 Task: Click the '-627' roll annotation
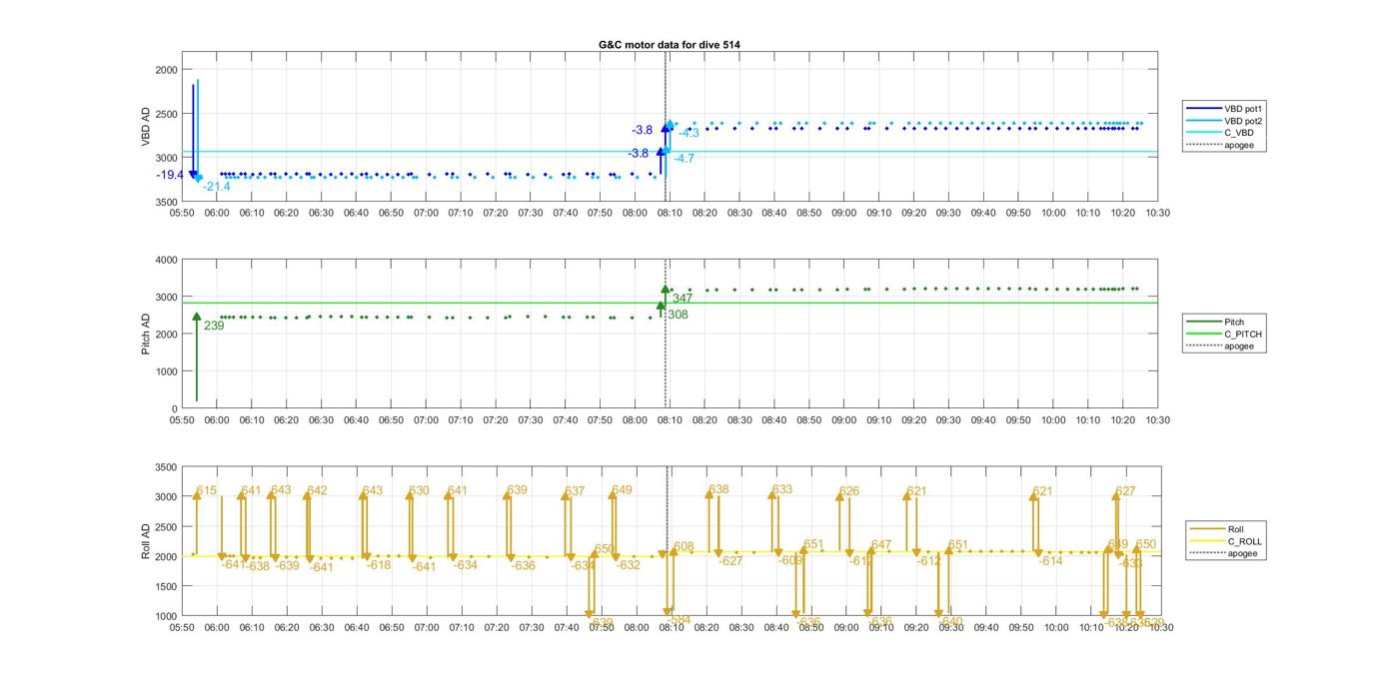point(730,561)
